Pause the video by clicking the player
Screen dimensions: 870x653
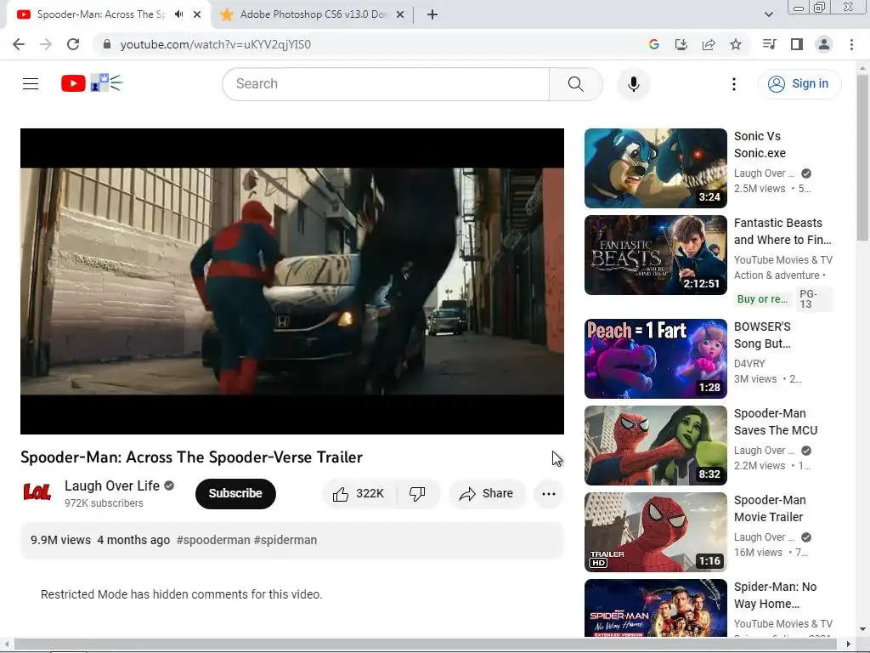pyautogui.click(x=292, y=281)
